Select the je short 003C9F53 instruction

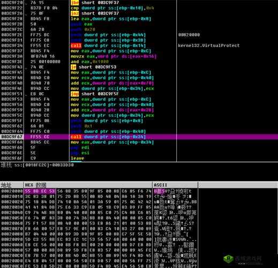point(93,67)
